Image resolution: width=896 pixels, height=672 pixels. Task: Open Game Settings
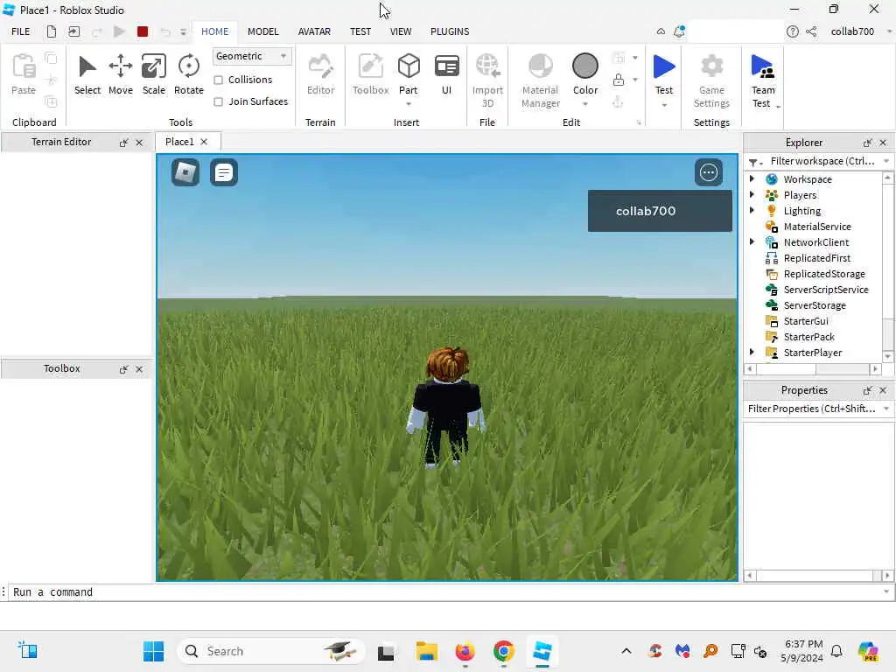(711, 80)
